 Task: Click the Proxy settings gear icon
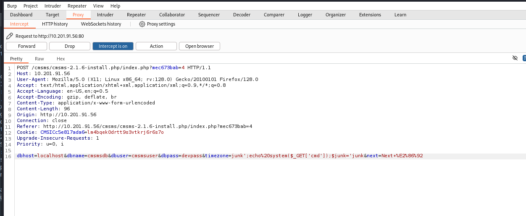click(x=142, y=24)
